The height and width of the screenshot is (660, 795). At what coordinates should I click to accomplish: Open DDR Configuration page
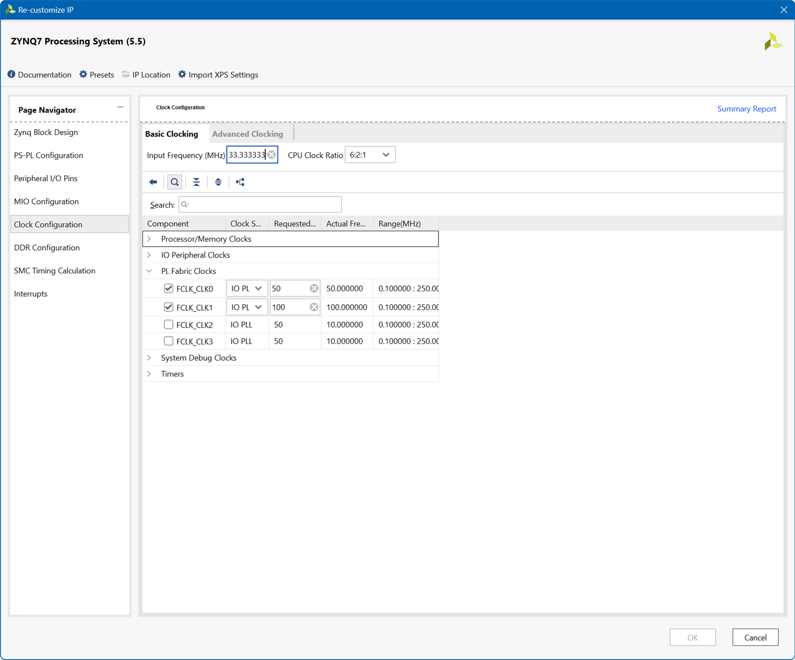70,248
